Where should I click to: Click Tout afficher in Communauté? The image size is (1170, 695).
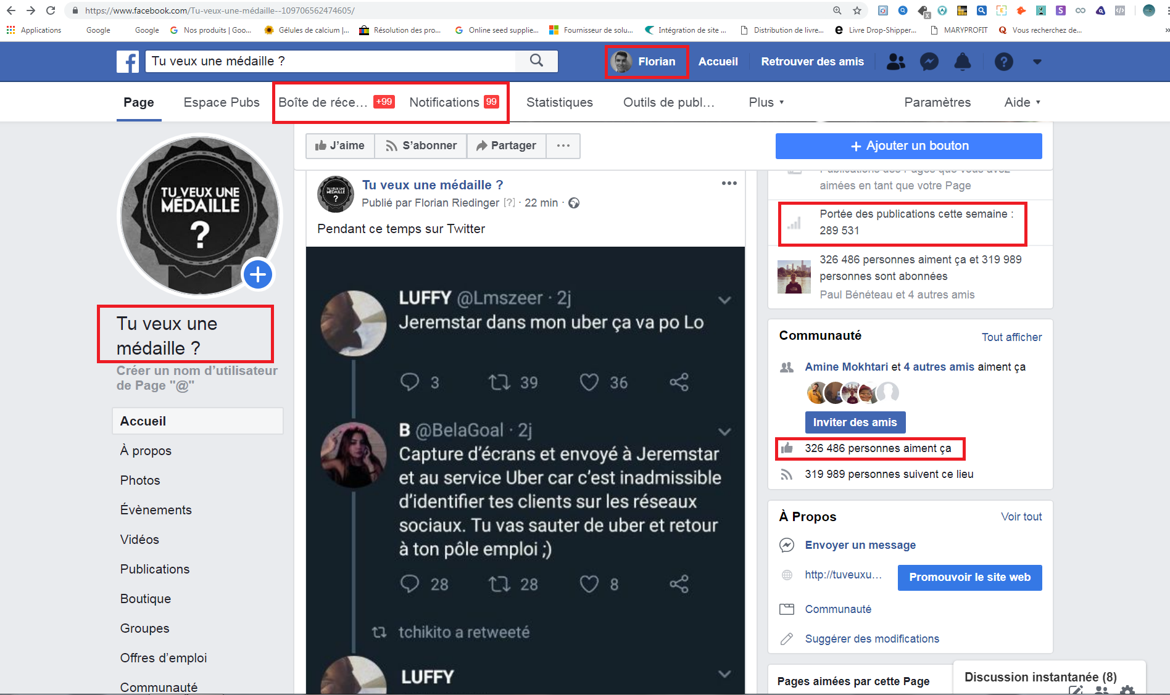click(x=1011, y=337)
